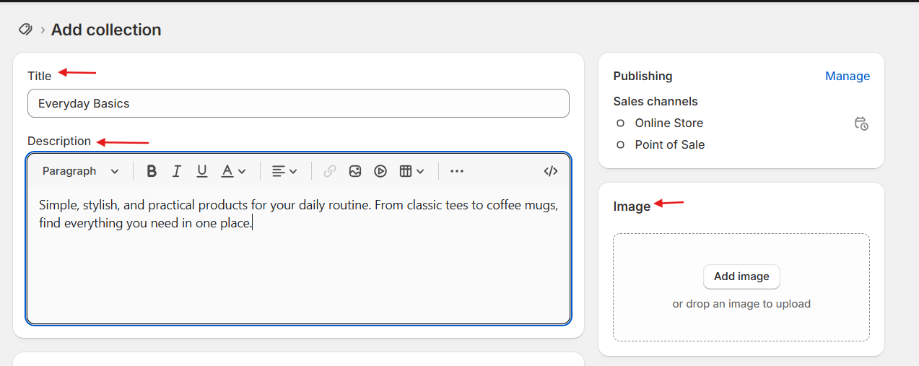Click the Everyday Basics title field
The height and width of the screenshot is (366, 919).
(298, 103)
